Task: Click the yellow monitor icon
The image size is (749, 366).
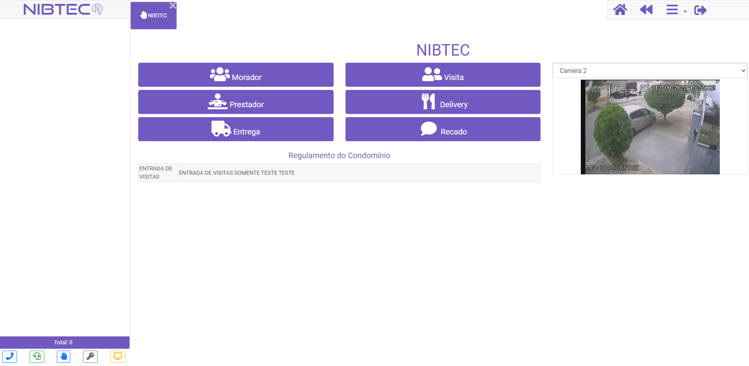Action: [x=118, y=357]
